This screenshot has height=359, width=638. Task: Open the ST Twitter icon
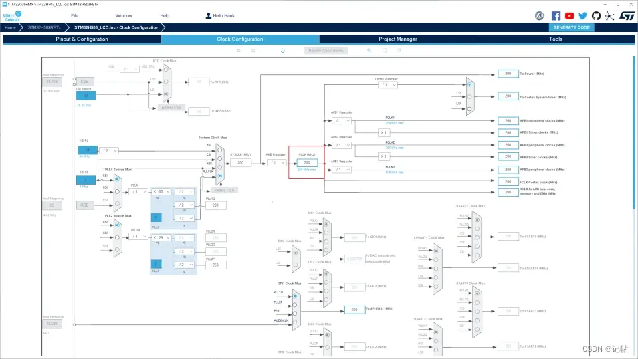[582, 16]
